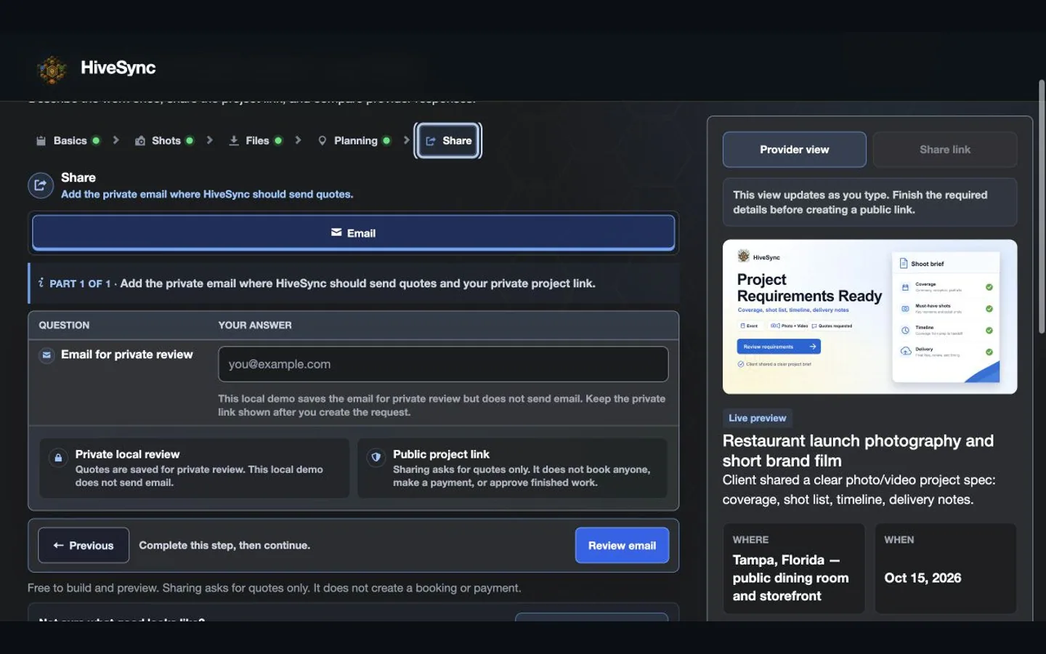Go to the Basics step
The height and width of the screenshot is (654, 1046).
pyautogui.click(x=68, y=141)
